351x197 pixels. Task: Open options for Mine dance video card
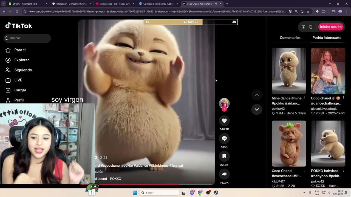point(304,98)
